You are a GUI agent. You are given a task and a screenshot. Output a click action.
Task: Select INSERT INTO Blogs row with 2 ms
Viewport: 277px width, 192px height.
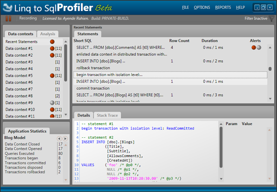pyautogui.click(x=170, y=61)
